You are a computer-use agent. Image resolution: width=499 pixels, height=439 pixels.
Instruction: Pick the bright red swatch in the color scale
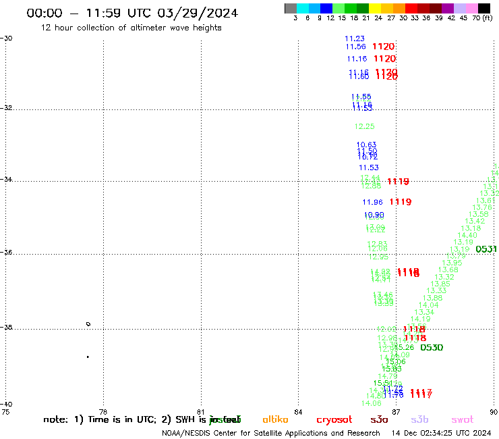[x=411, y=8]
